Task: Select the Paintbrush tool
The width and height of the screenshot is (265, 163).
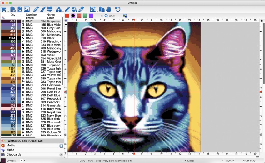Action: 43,9
